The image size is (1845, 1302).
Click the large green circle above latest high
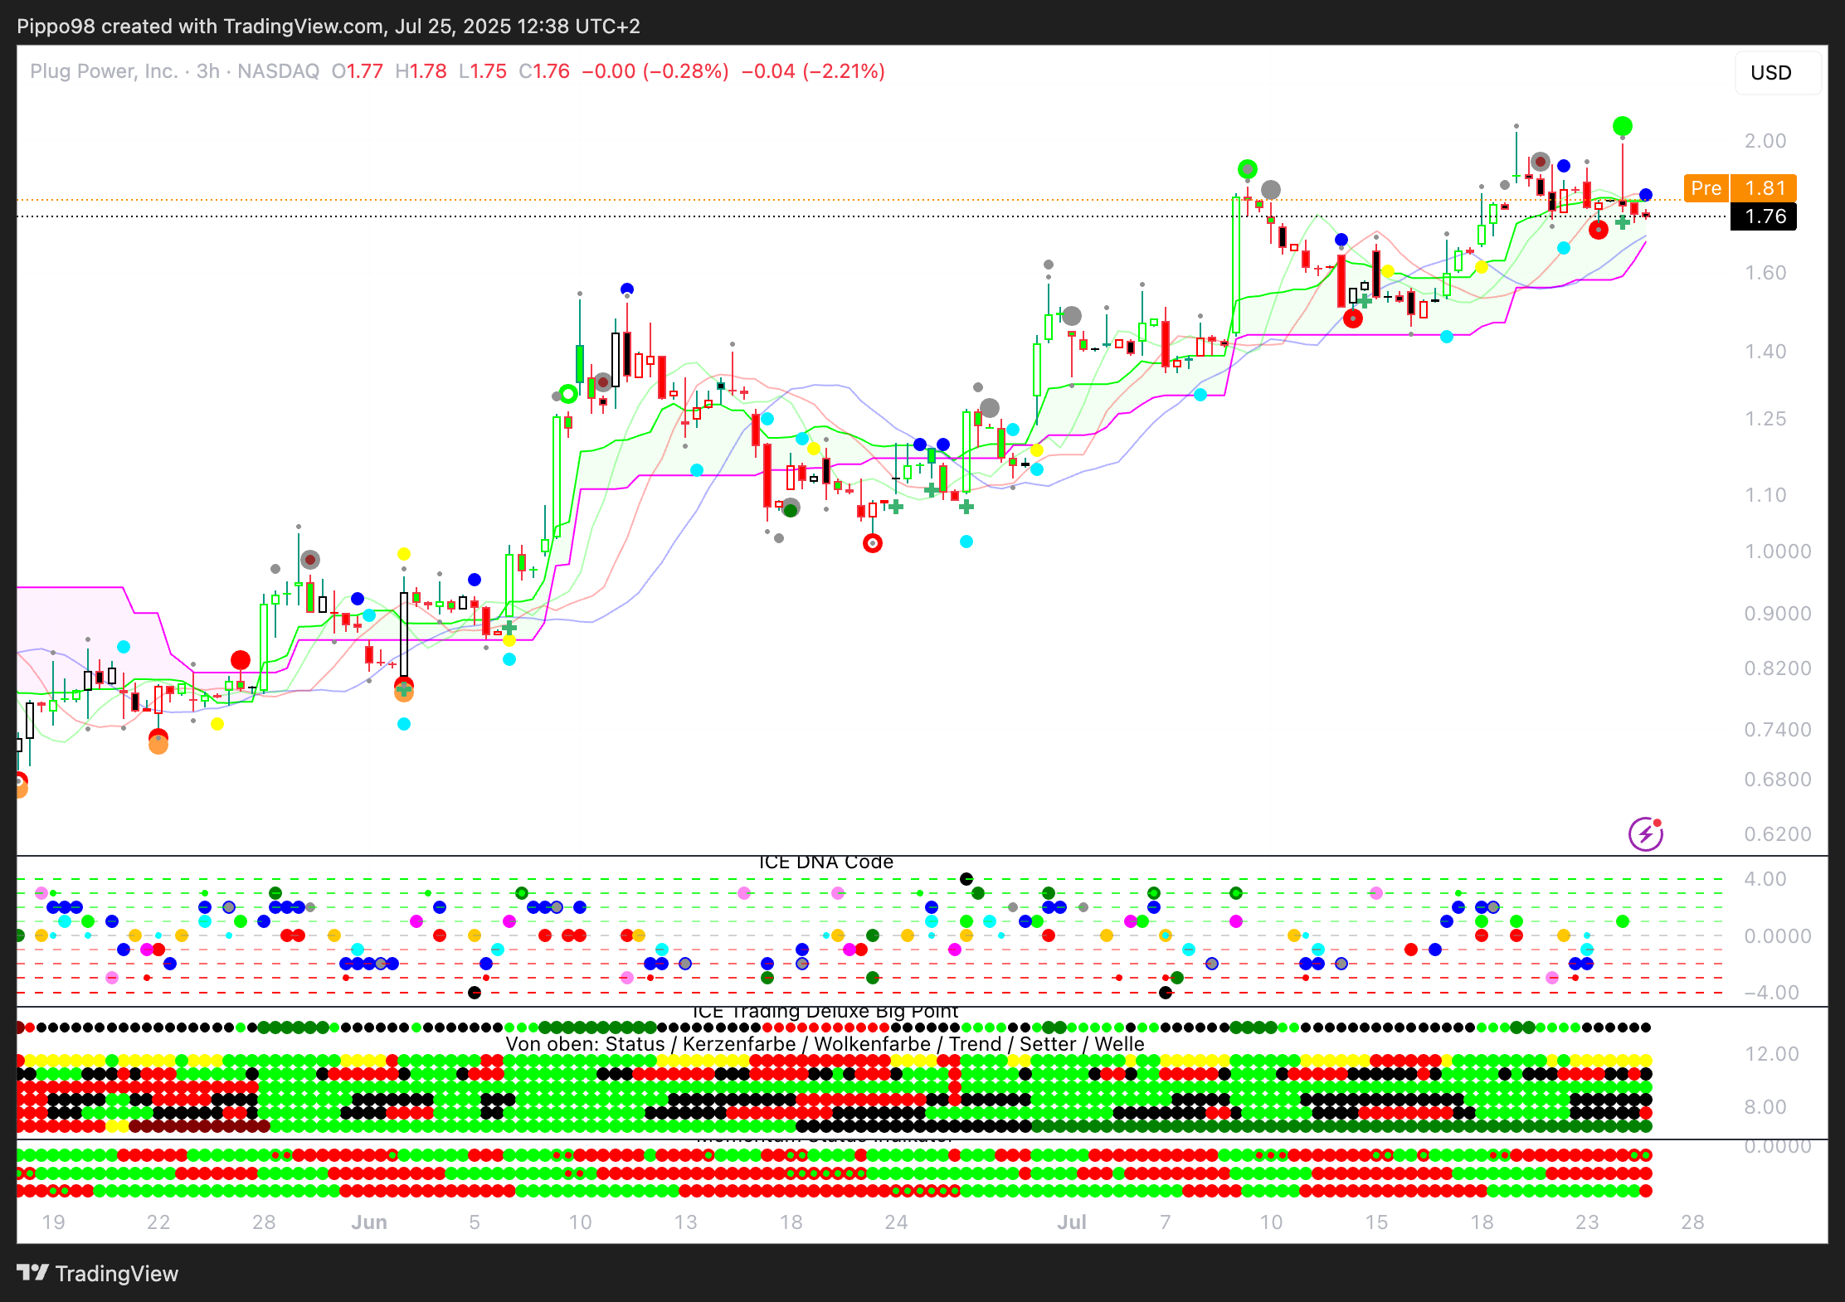click(1623, 126)
